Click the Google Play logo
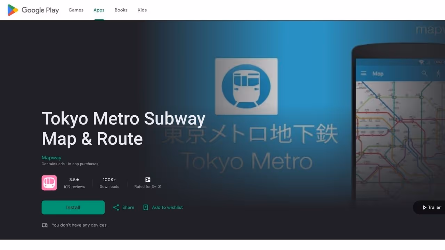 [x=33, y=10]
